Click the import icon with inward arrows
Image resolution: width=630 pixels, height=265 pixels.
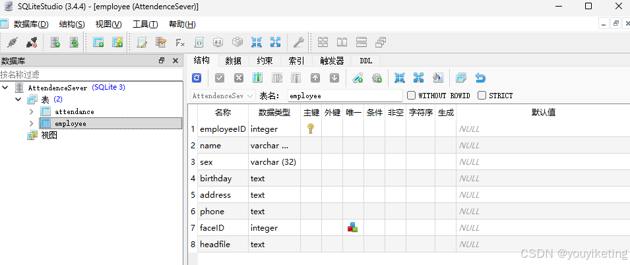click(257, 42)
